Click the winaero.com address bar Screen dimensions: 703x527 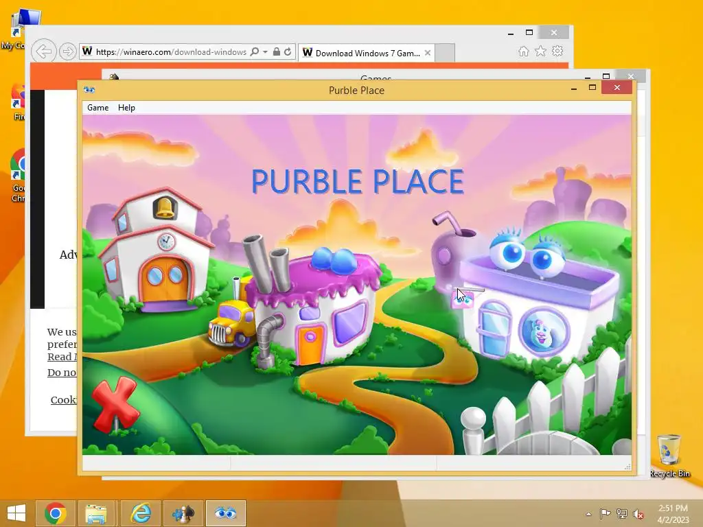170,52
